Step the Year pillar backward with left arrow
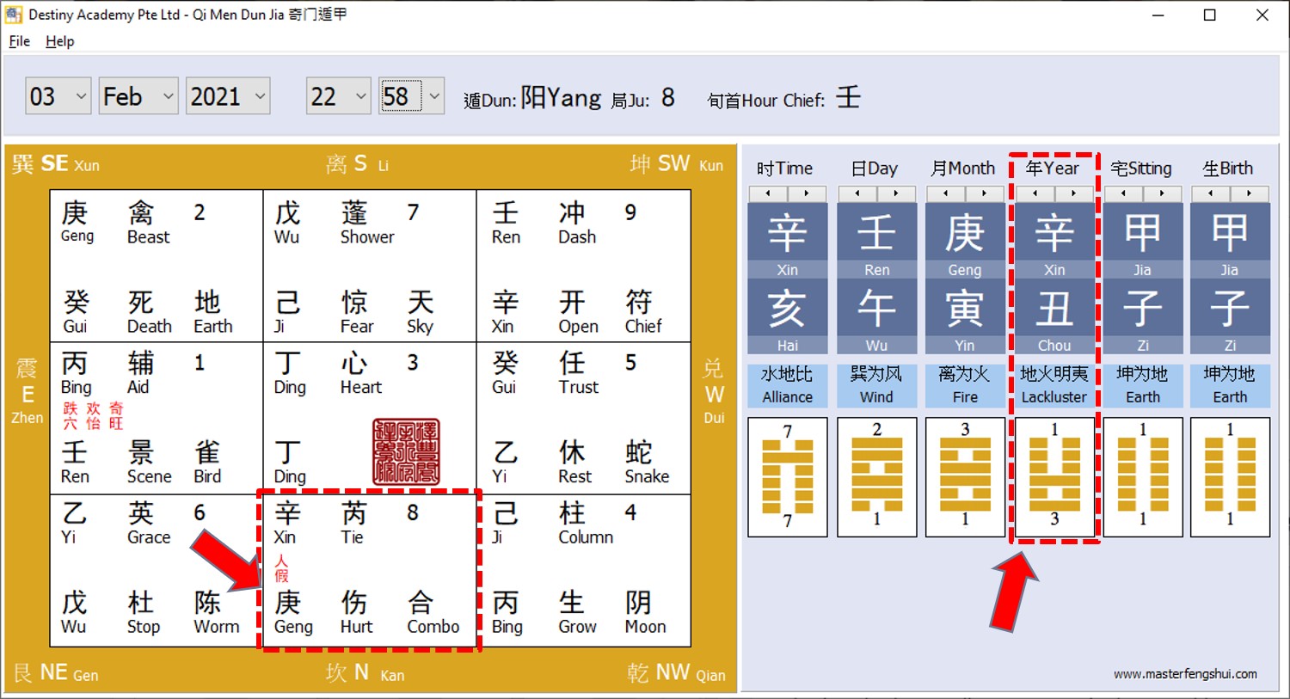 tap(1035, 193)
